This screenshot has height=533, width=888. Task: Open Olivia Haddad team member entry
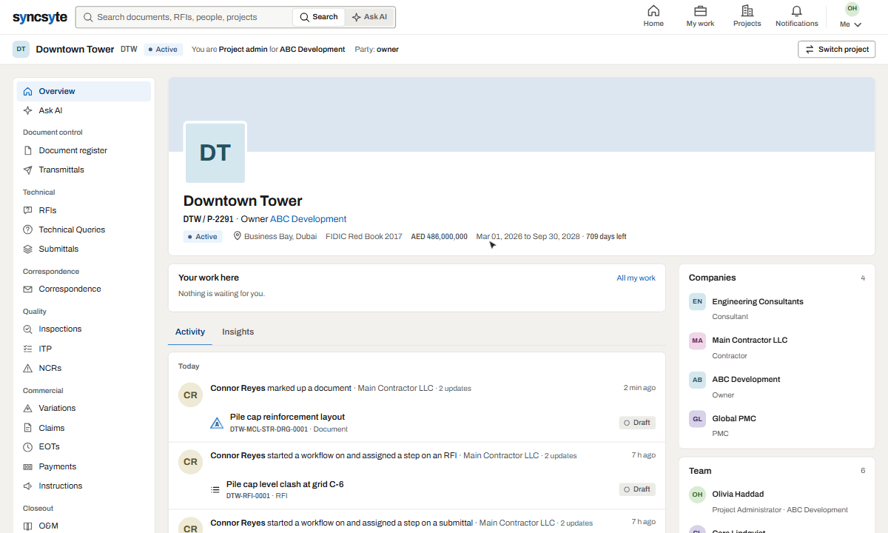click(777, 501)
